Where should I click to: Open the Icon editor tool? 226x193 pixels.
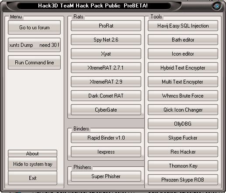pos(183,54)
